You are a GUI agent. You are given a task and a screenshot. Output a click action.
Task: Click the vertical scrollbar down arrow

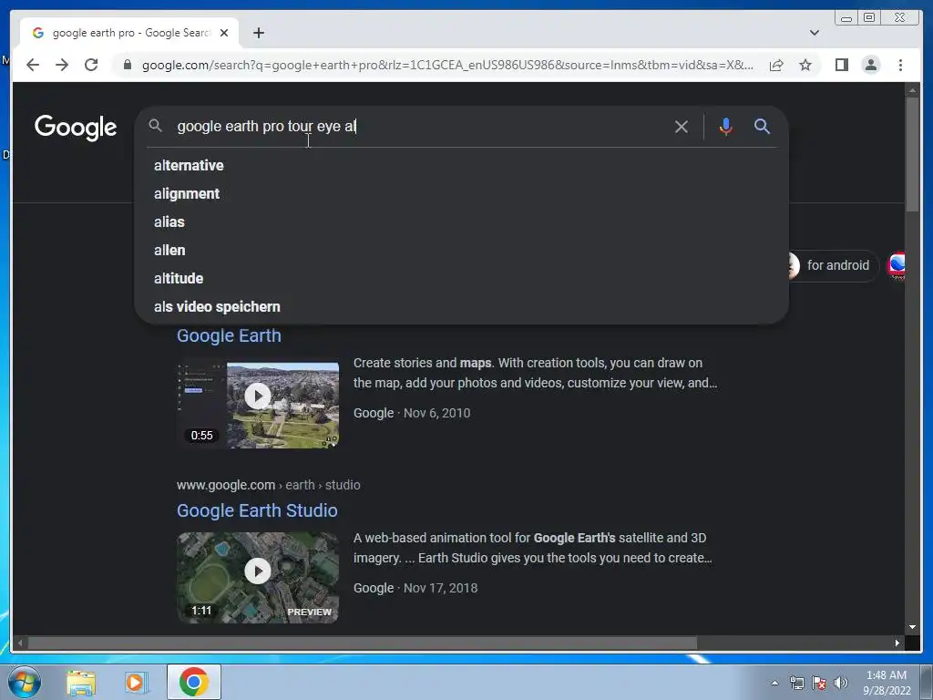(x=912, y=627)
